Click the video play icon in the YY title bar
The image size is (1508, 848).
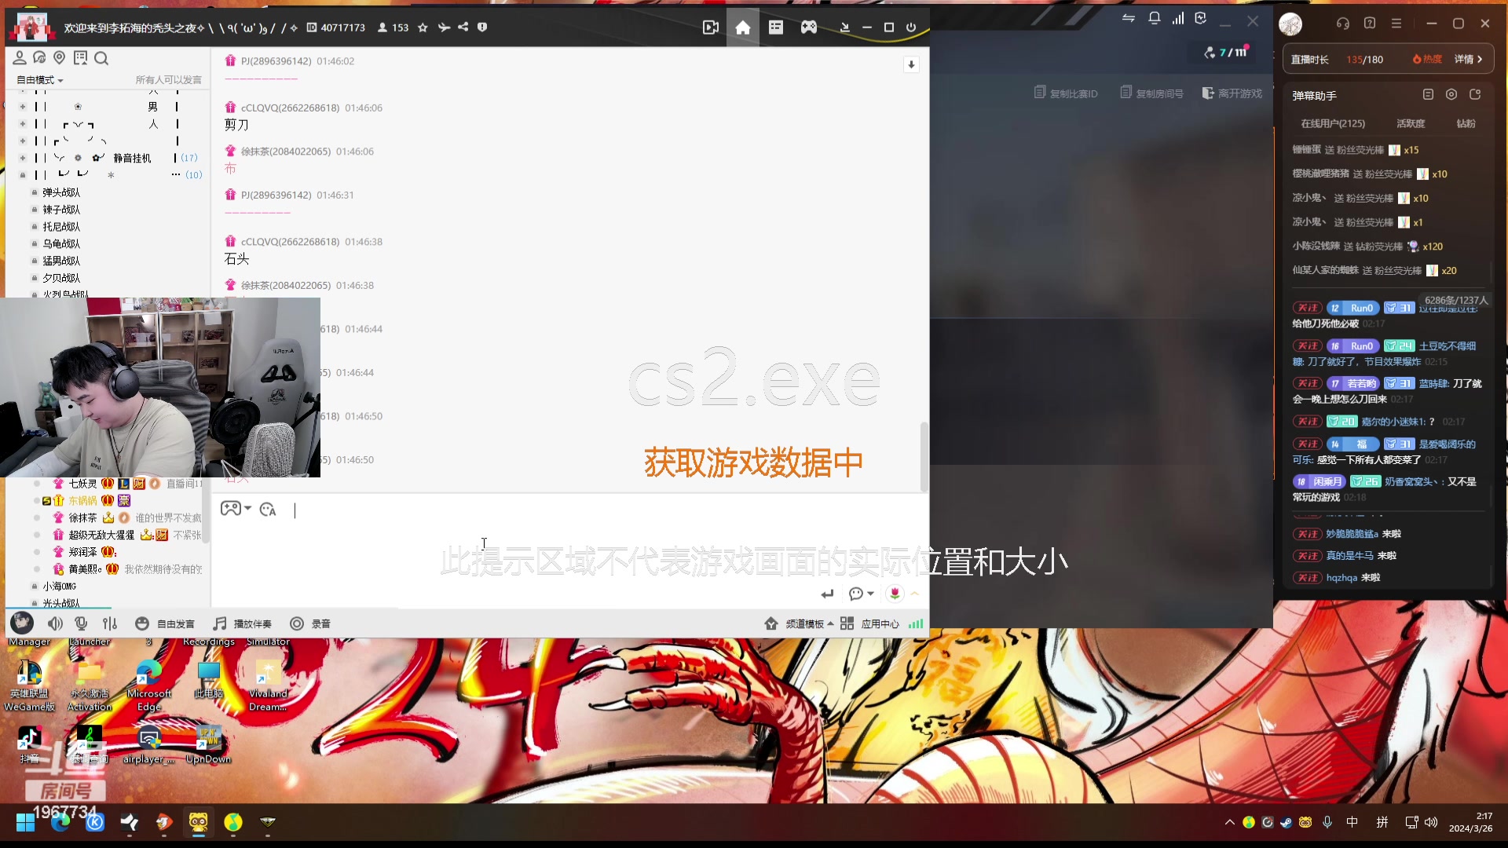click(x=711, y=27)
